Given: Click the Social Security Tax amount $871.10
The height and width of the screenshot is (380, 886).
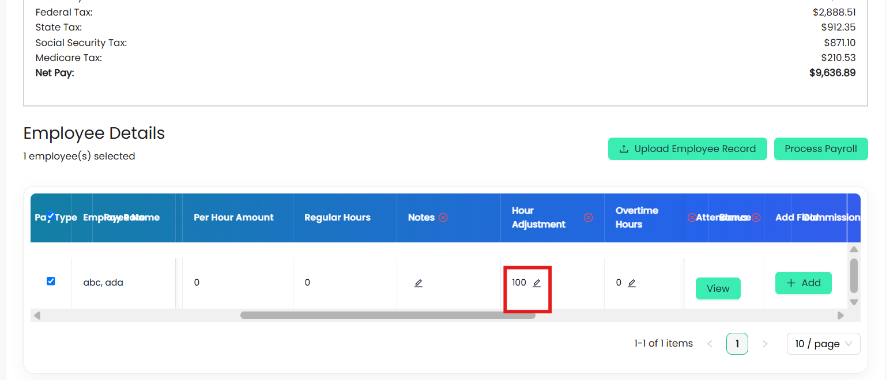Looking at the screenshot, I should pos(840,43).
